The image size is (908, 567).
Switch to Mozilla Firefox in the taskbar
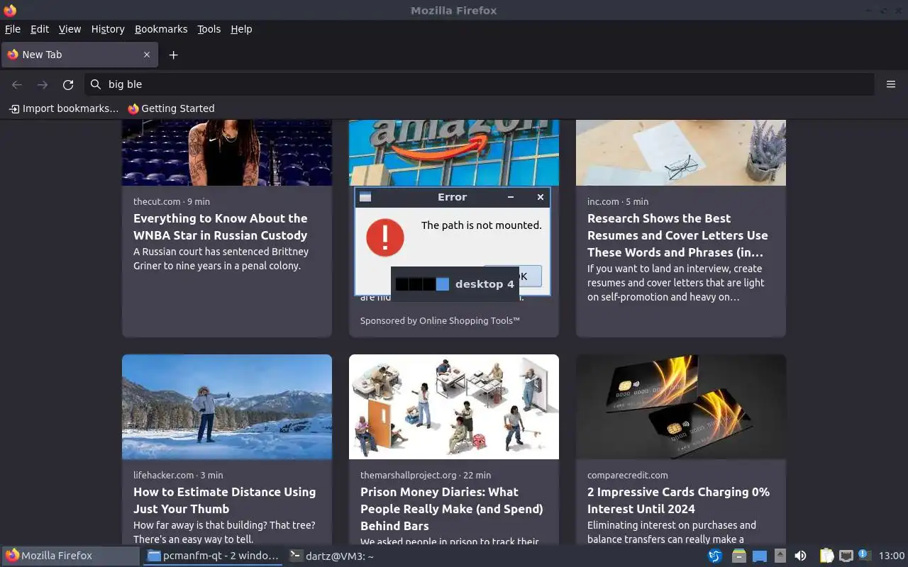tap(71, 556)
